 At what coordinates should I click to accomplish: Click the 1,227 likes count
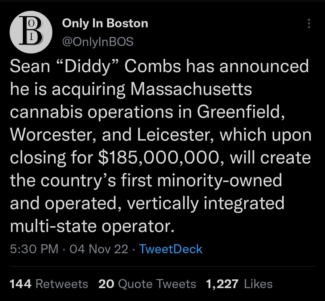point(222,284)
